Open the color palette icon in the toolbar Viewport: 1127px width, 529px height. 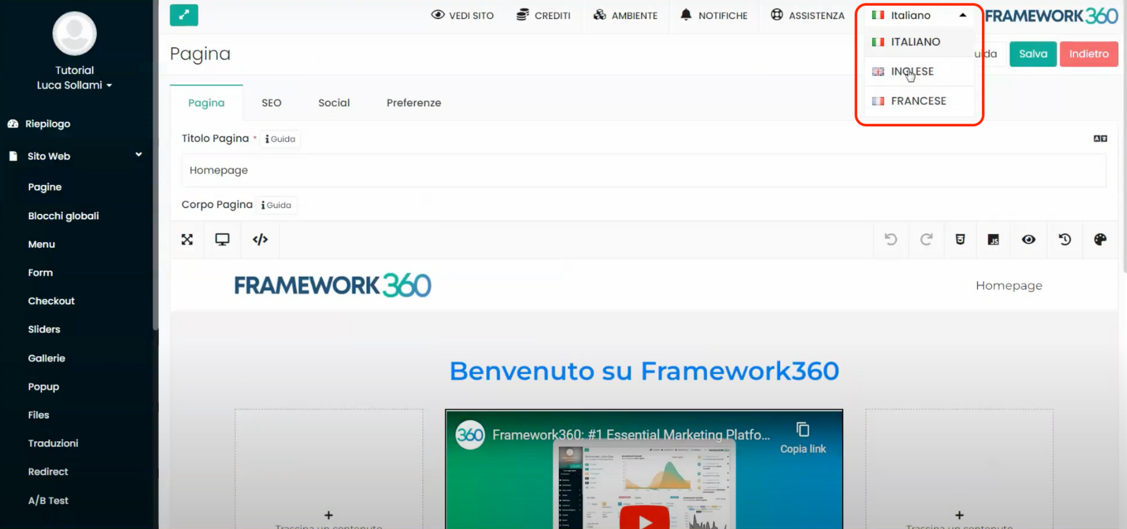pyautogui.click(x=1101, y=240)
